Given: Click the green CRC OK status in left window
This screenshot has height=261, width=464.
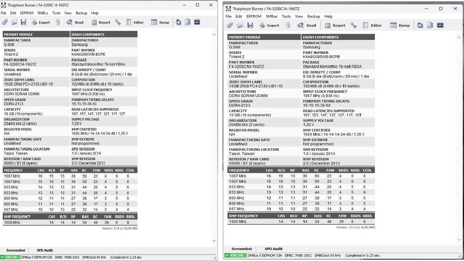Looking at the screenshot, I should tap(10, 257).
